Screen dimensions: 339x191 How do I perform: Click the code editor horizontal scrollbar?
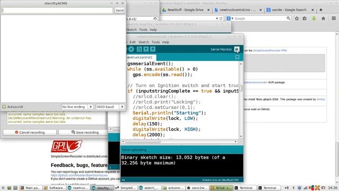143,142
